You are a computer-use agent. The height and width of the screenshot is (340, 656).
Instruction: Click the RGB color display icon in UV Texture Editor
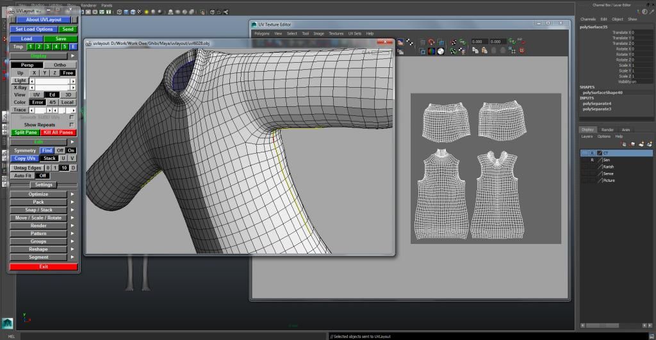click(431, 51)
